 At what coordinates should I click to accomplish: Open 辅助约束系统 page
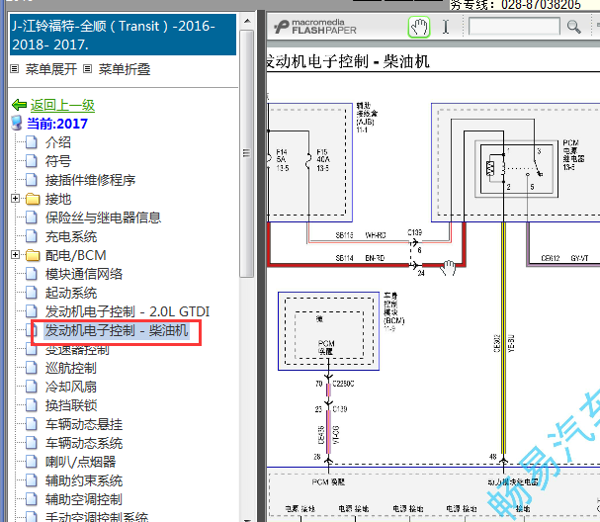pos(84,480)
